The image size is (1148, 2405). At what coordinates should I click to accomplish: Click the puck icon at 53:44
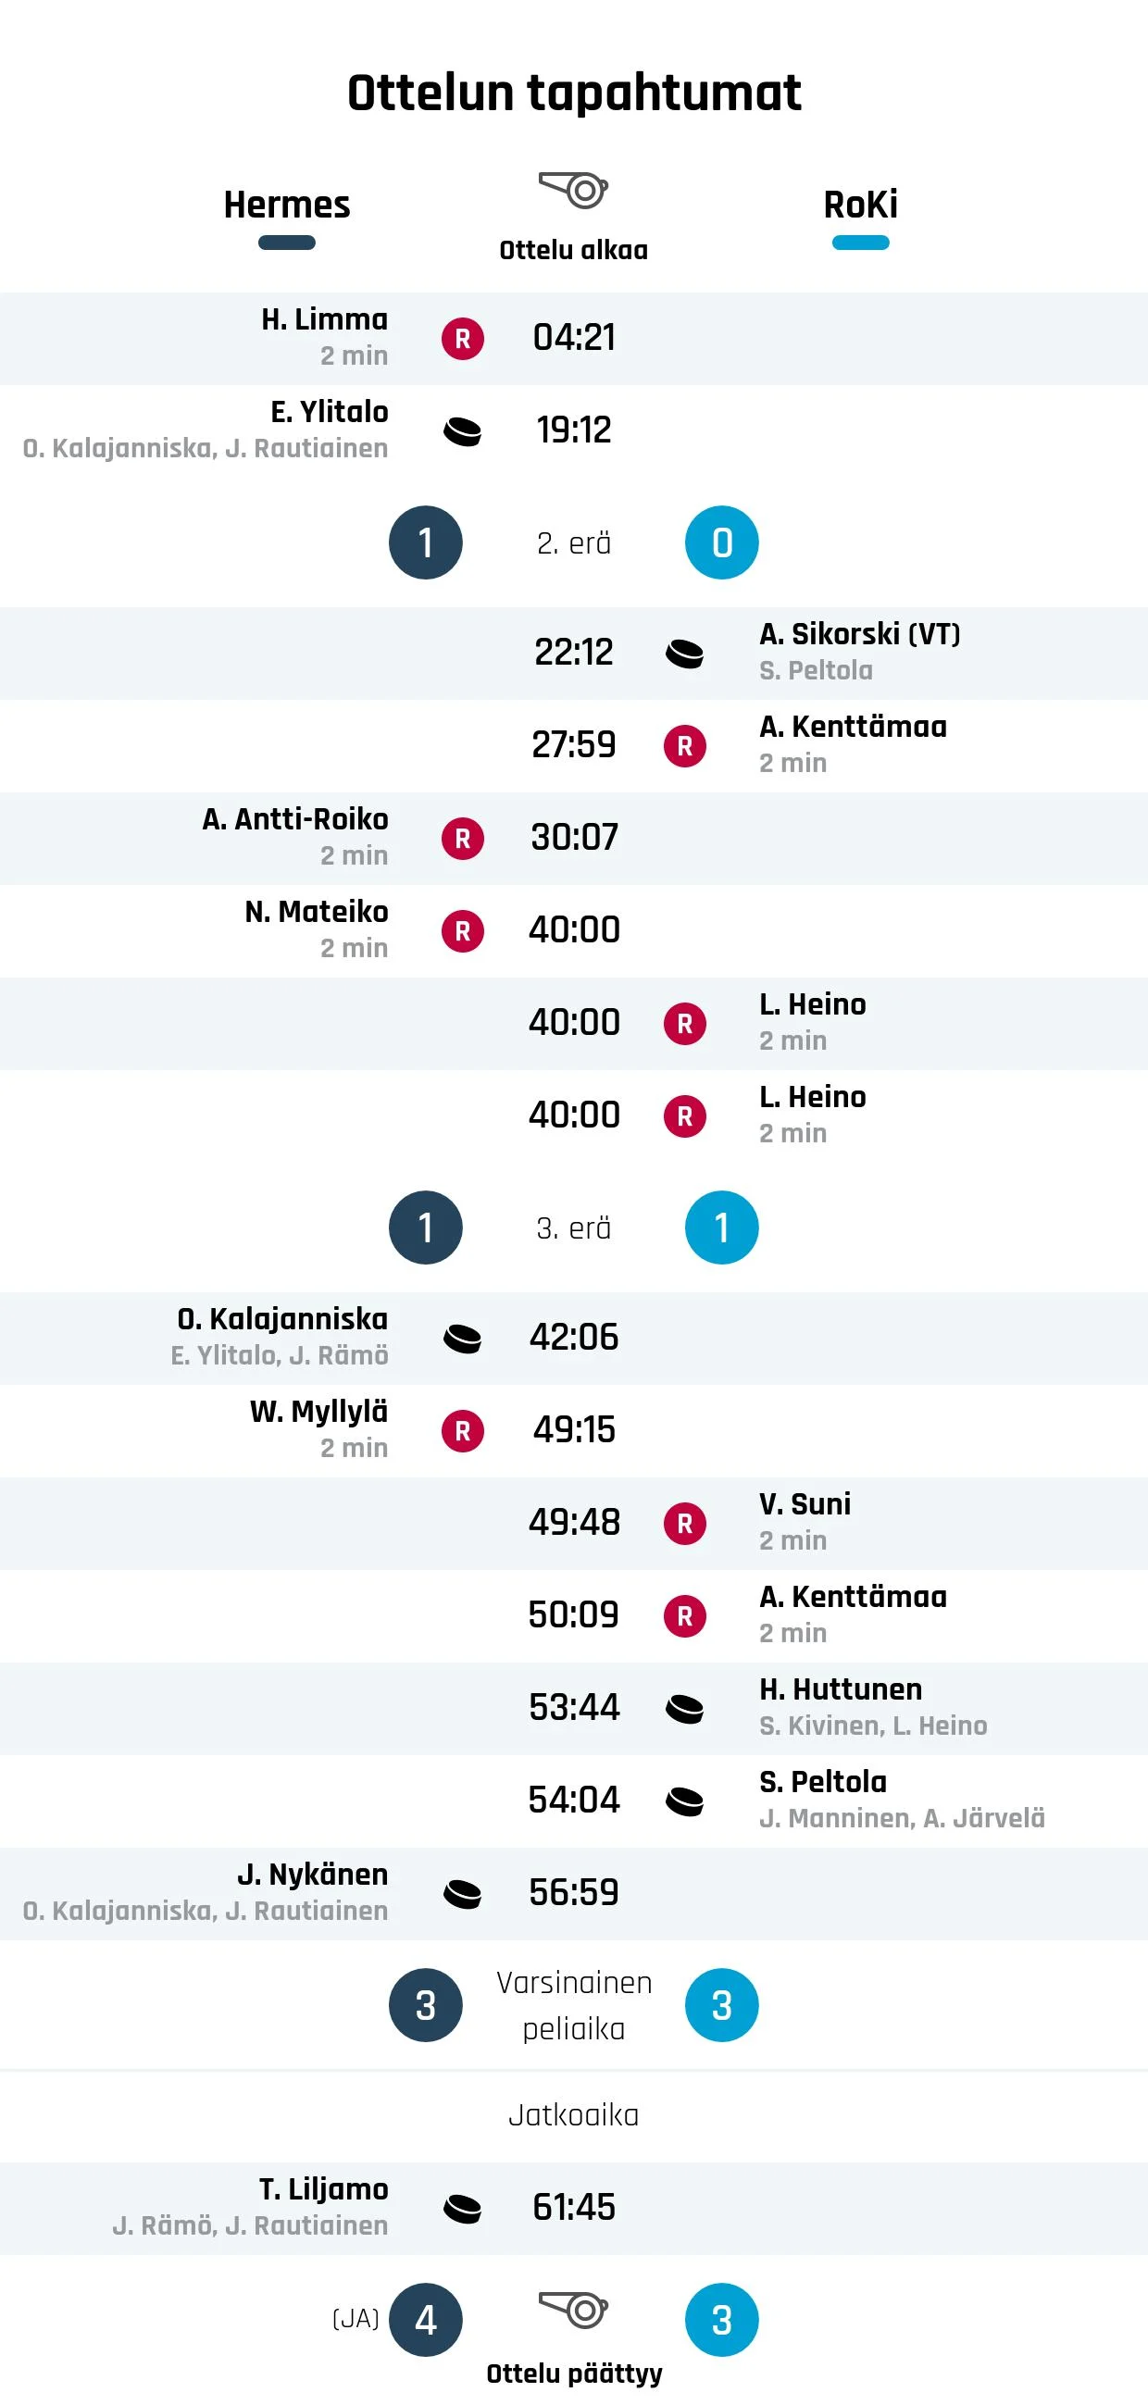(x=685, y=1709)
